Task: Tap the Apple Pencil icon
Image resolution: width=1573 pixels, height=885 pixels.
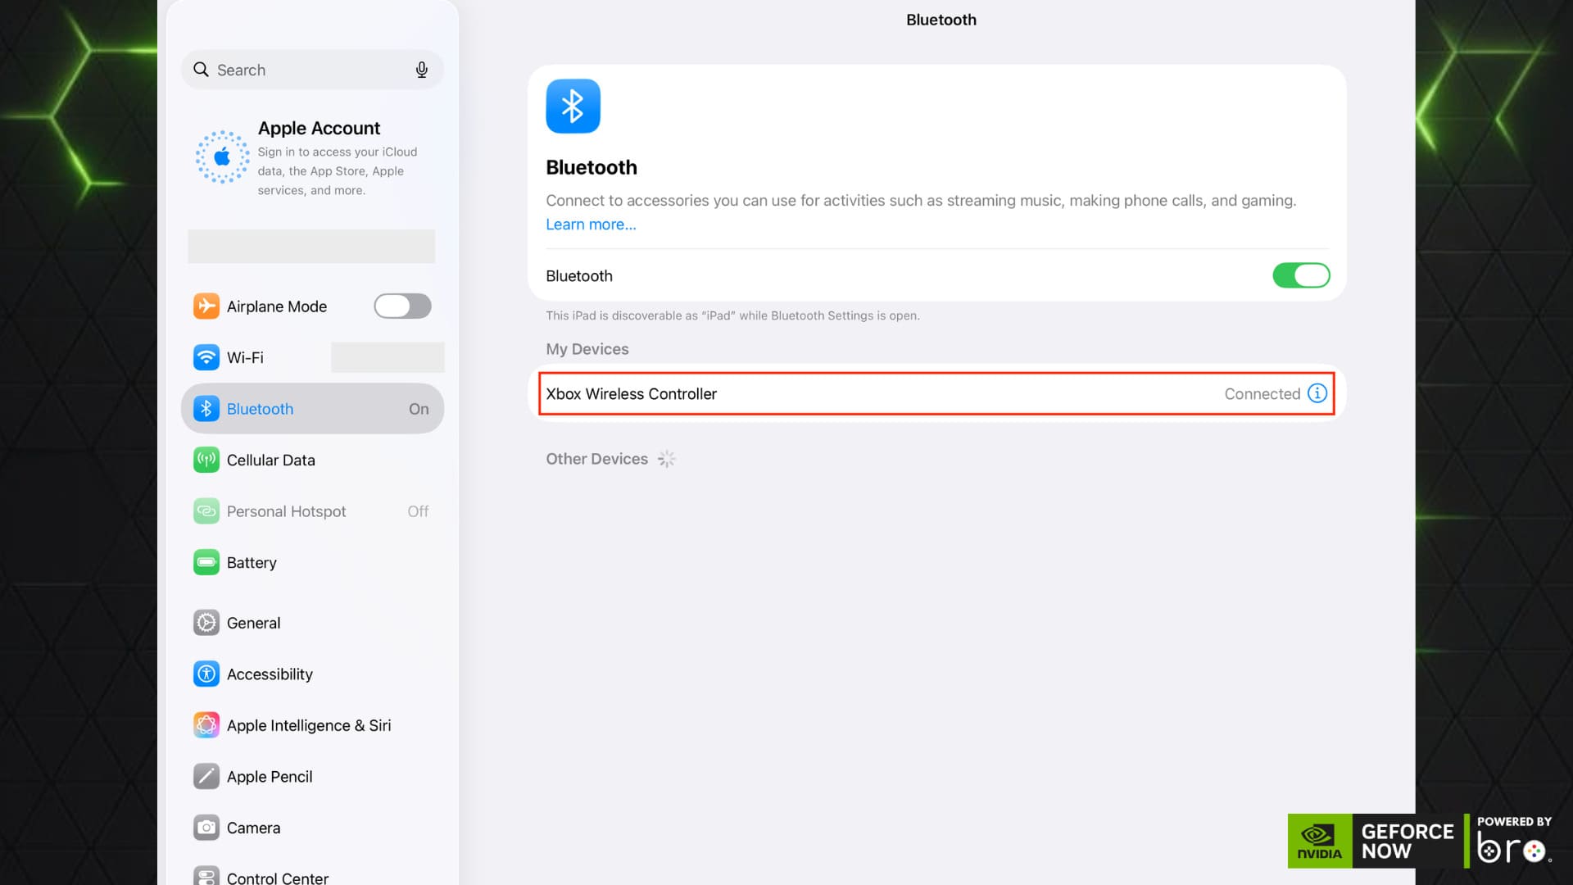Action: tap(206, 776)
